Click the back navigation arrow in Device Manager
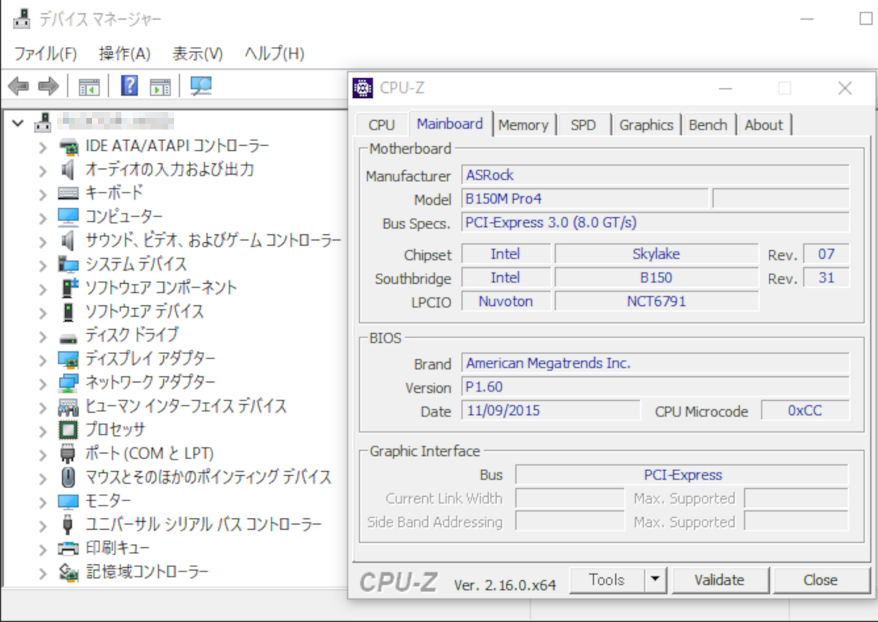This screenshot has width=878, height=622. tap(18, 86)
